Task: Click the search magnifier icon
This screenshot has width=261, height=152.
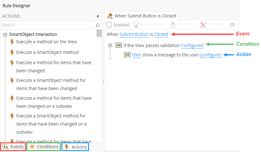Action: [x=98, y=25]
